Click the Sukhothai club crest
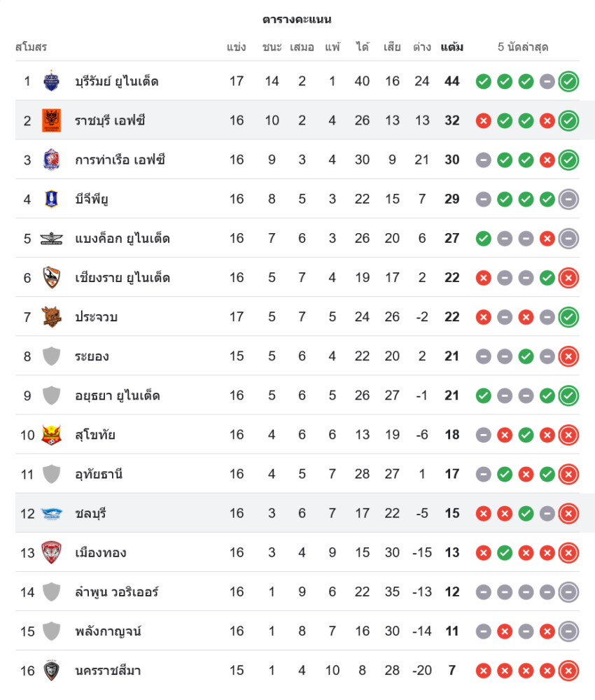This screenshot has width=595, height=700. 52,435
